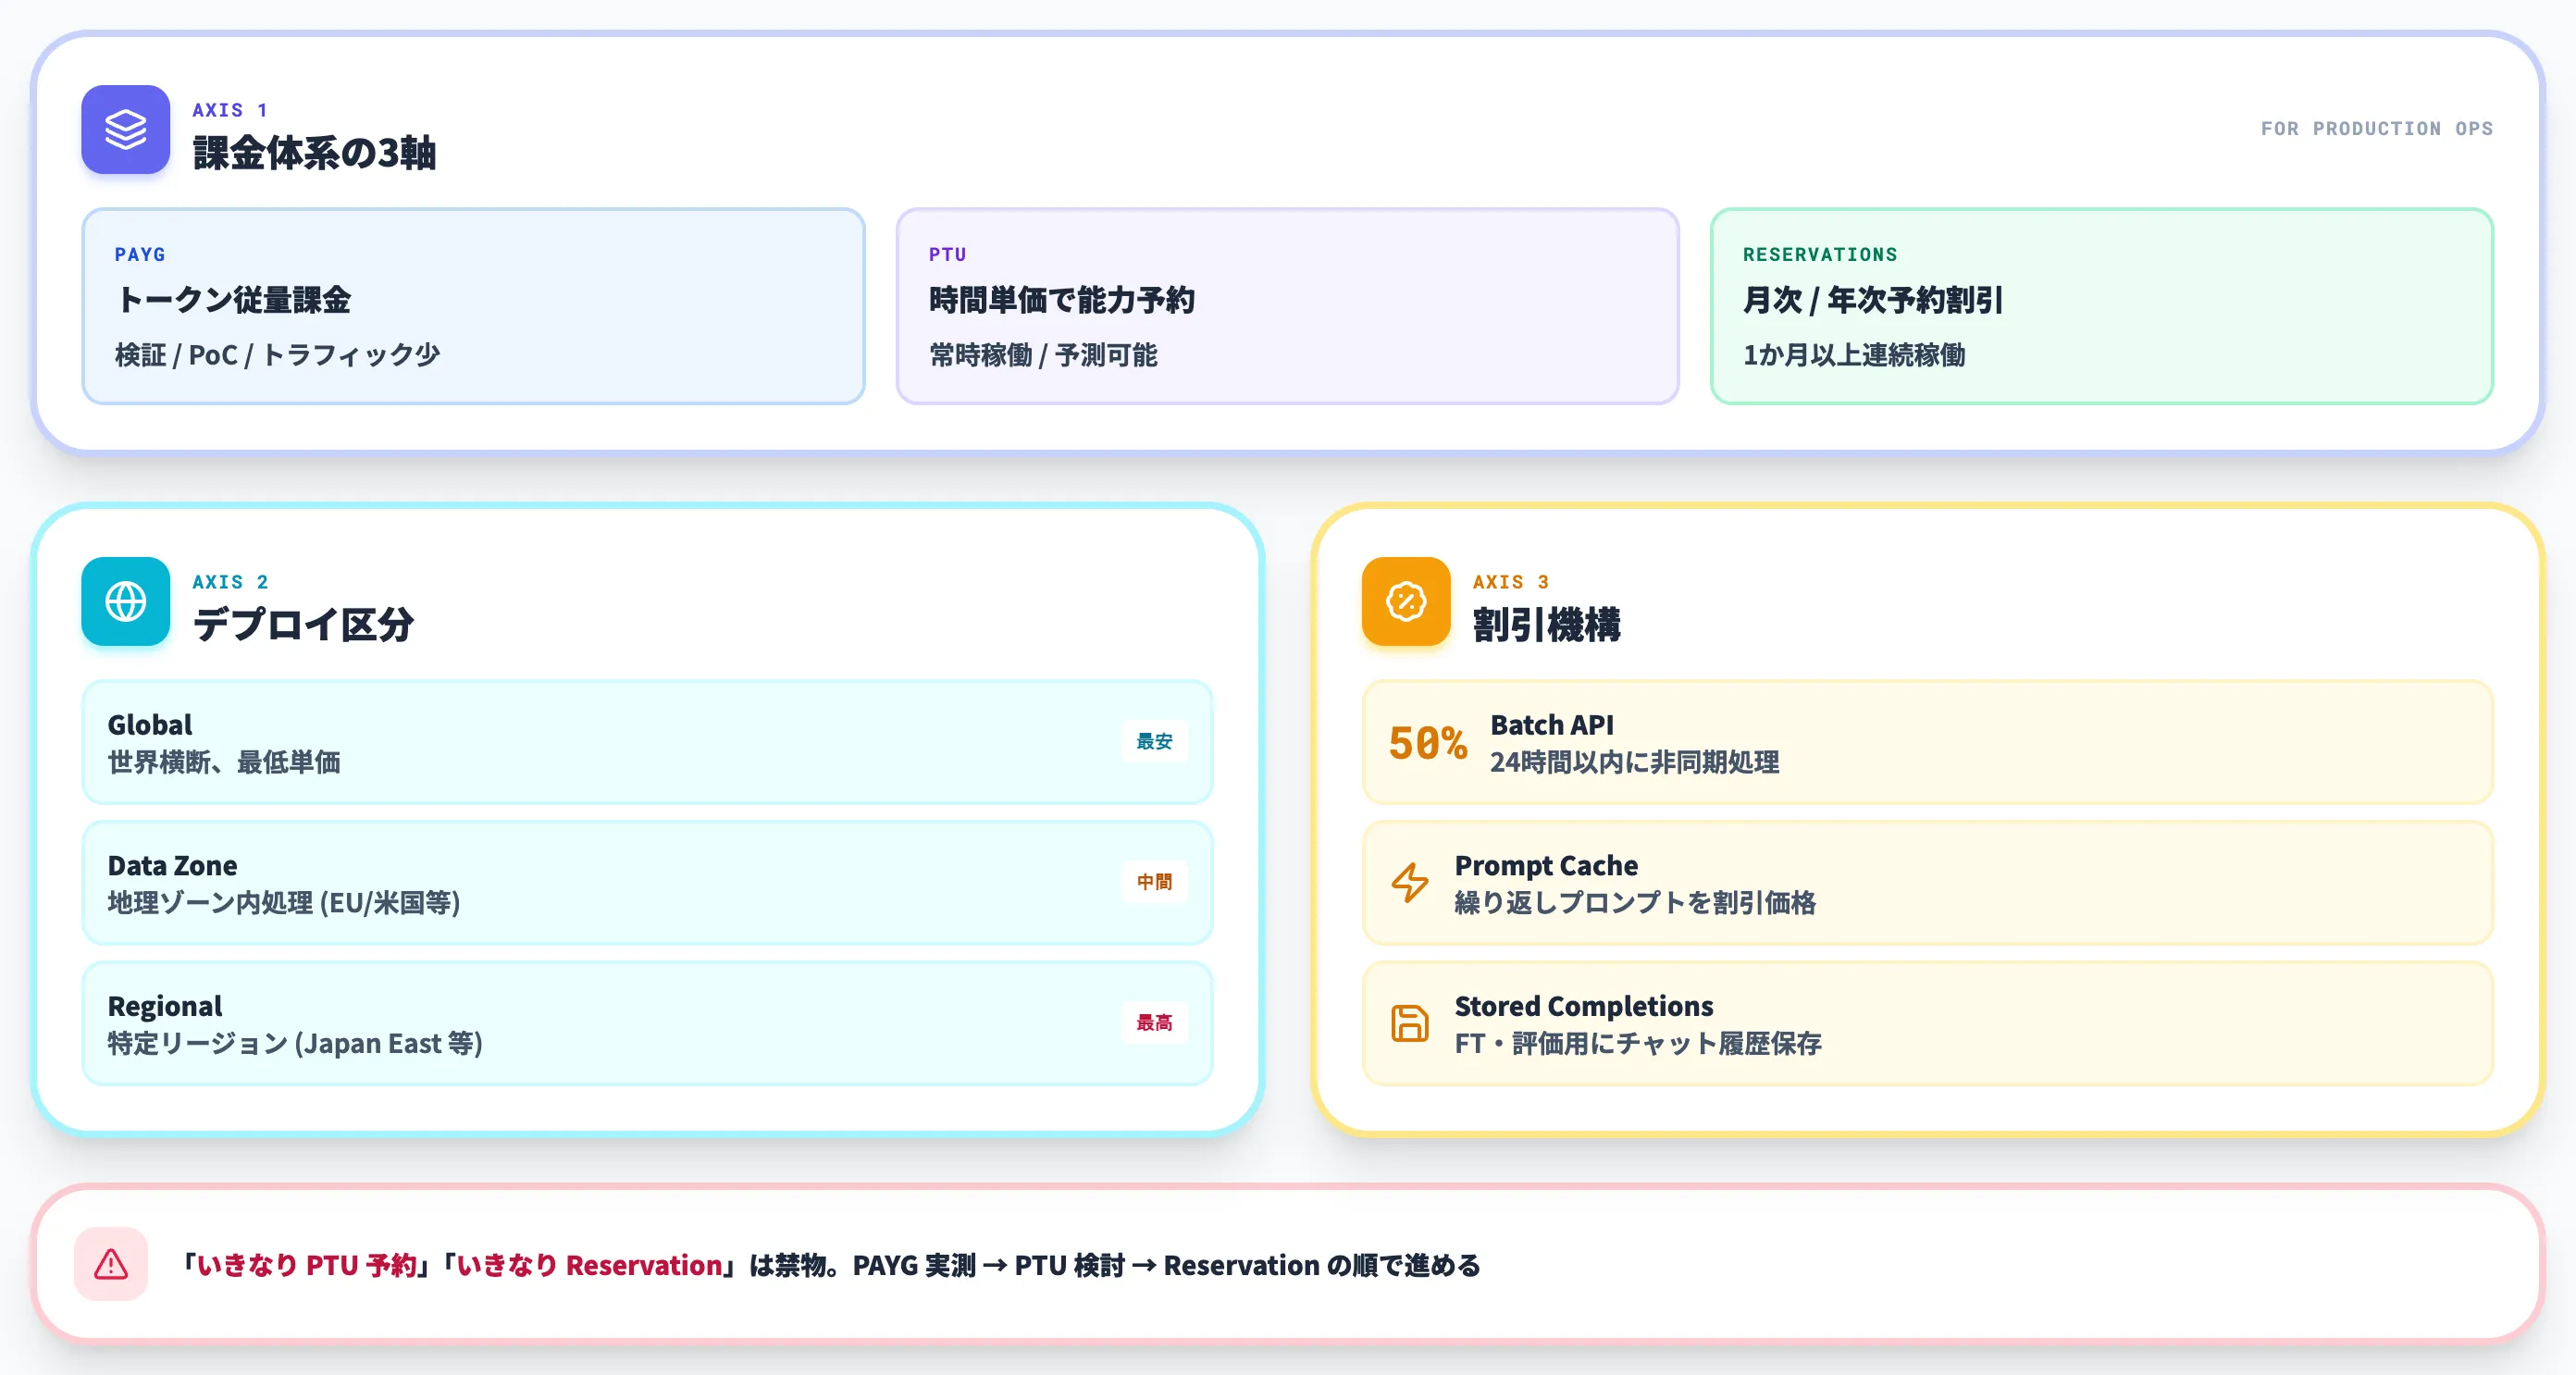Click the 最安 badge on Global row
2576x1375 pixels.
point(1155,742)
